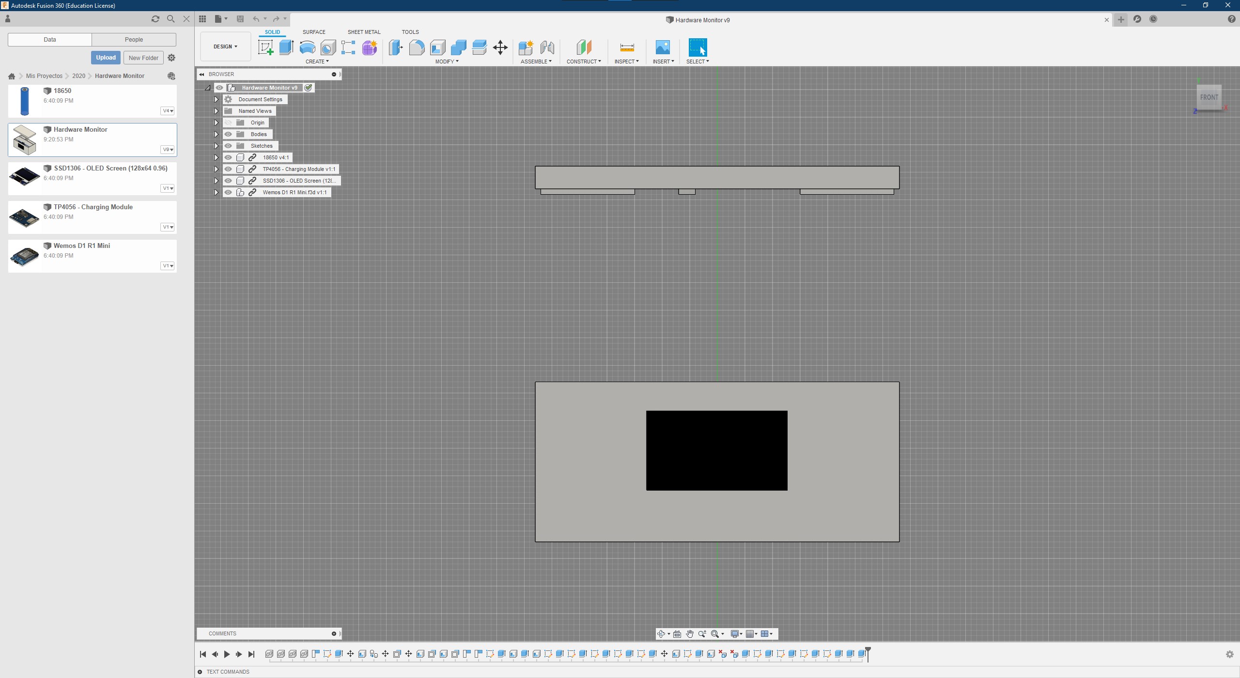Select the Move/Copy tool

pyautogui.click(x=500, y=47)
